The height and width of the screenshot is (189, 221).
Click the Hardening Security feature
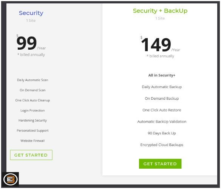pyautogui.click(x=32, y=120)
